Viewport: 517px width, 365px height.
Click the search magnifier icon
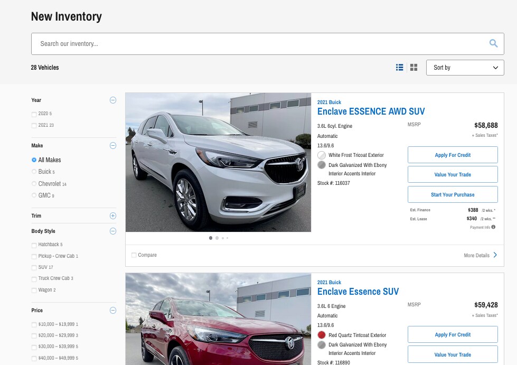coord(493,43)
